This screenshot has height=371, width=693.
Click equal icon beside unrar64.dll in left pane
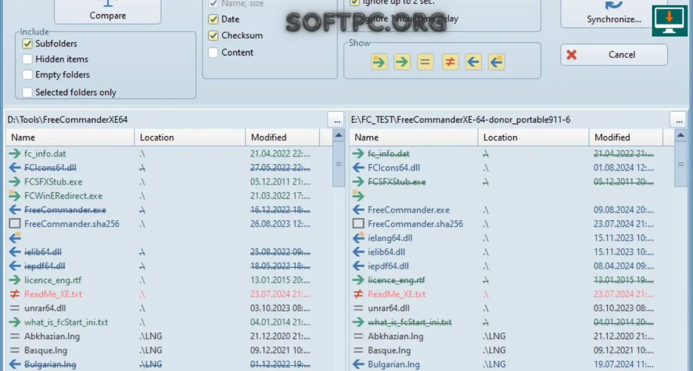15,308
